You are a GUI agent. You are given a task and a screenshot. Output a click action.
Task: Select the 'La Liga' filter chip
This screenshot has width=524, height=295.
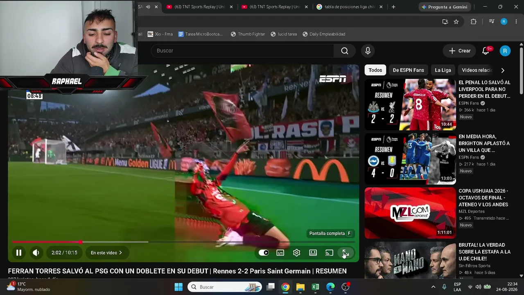[443, 70]
